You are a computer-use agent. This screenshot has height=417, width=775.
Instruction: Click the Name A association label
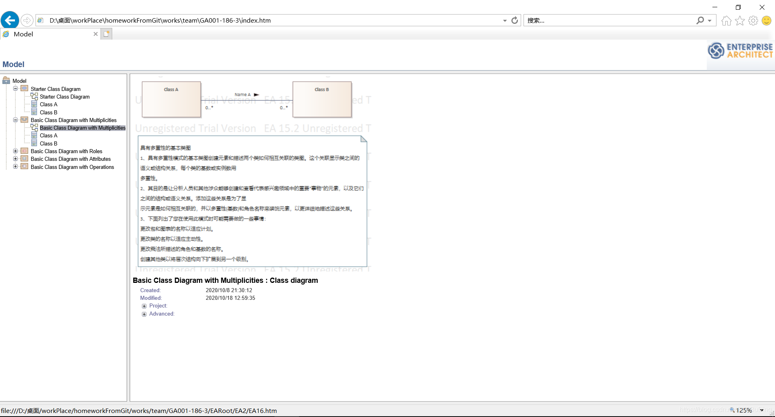243,95
